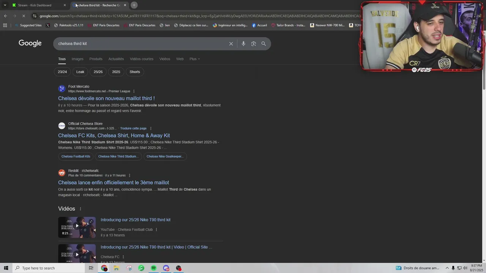Open the Foot Mercato site favicon

click(x=62, y=89)
